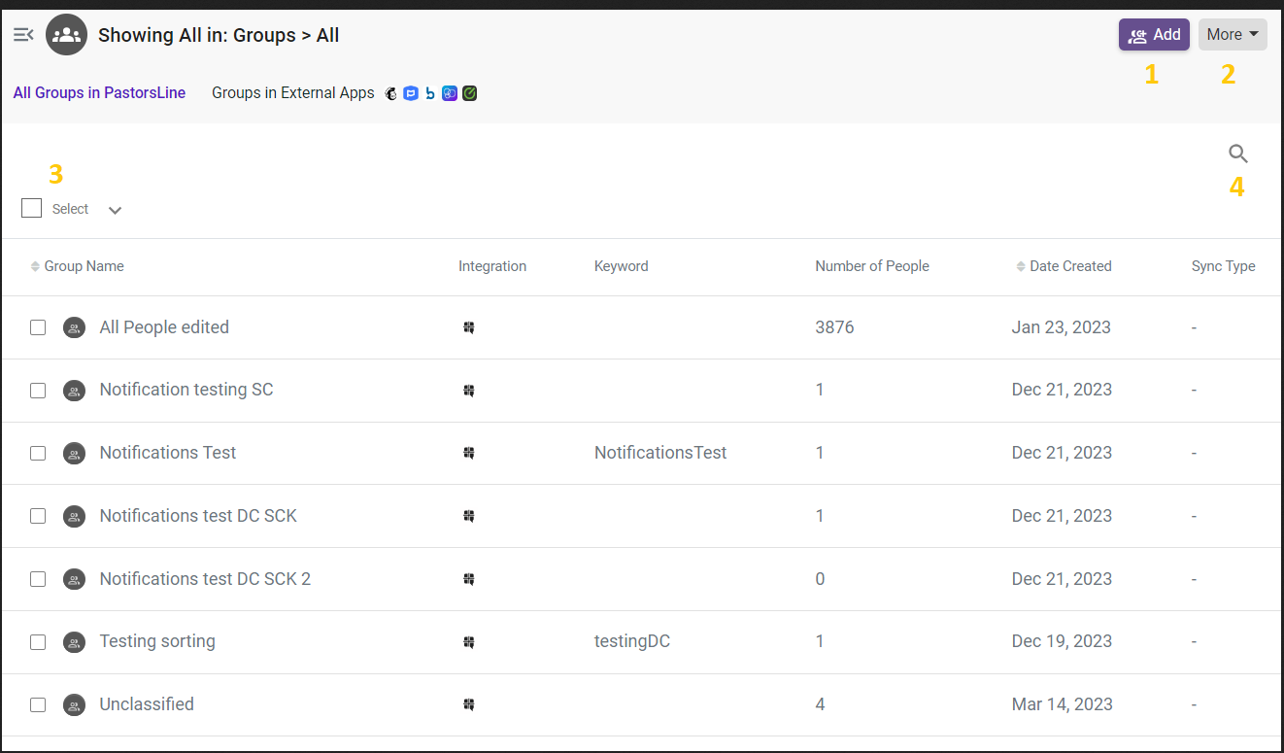Open the Notifications test DC SCK 2 group
Screen dimensions: 1284x753
[205, 579]
